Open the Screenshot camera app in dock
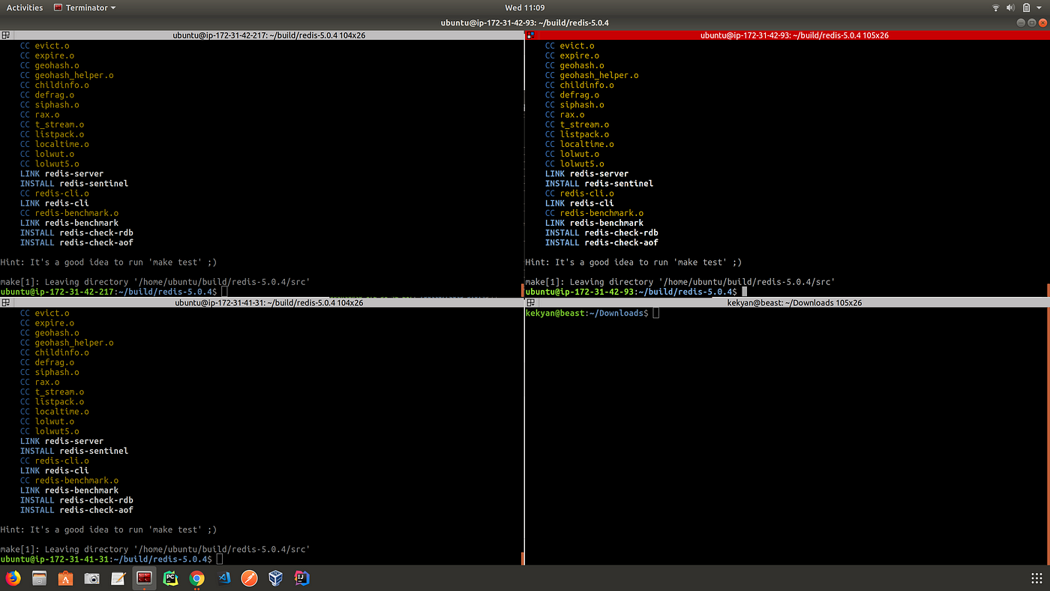Screen dimensions: 1050x591 point(92,578)
